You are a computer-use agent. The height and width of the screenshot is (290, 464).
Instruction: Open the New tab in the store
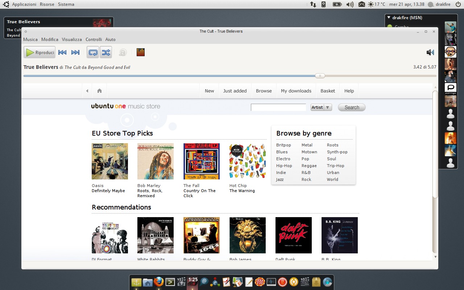(x=210, y=91)
